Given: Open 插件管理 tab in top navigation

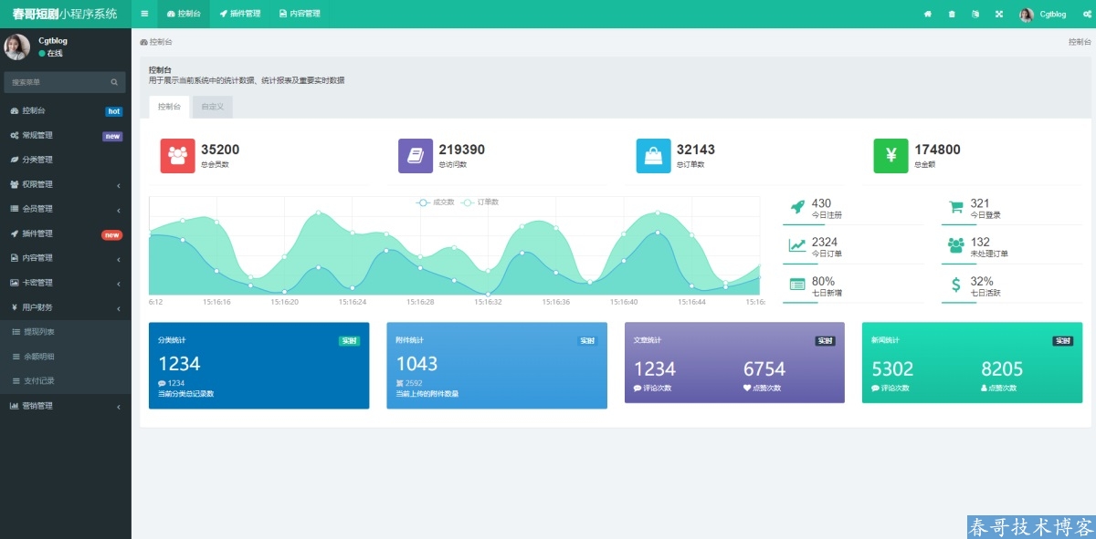Looking at the screenshot, I should coord(240,14).
